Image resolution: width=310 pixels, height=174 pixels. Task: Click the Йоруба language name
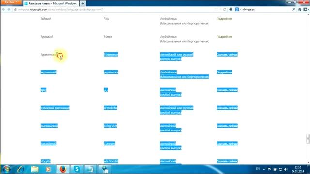click(46, 161)
